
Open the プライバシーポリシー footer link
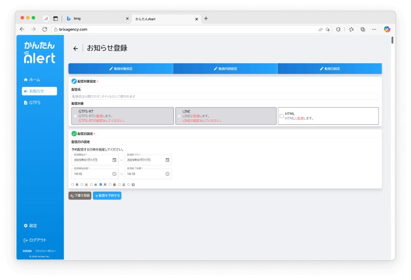(x=46, y=251)
